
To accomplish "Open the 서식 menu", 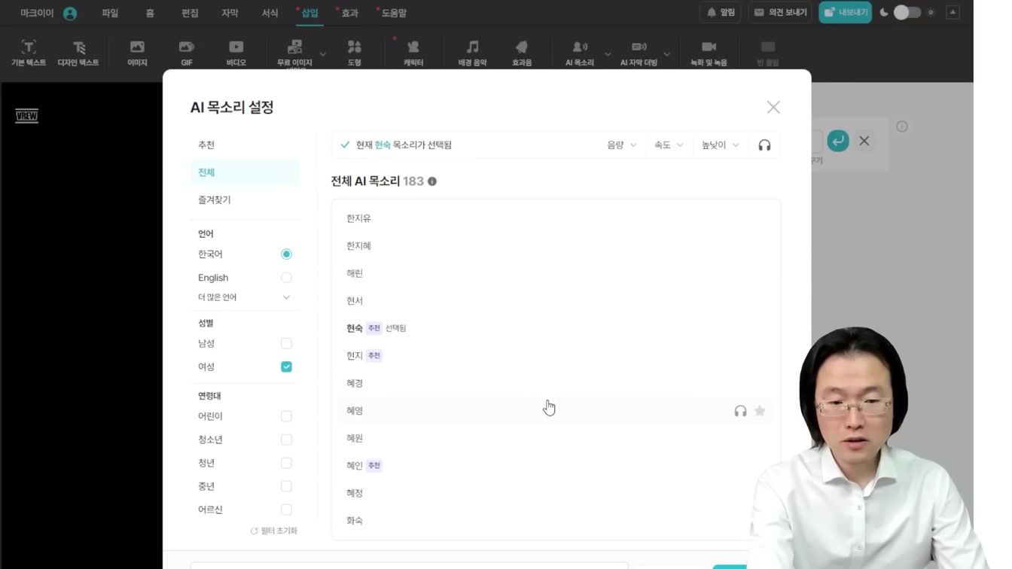I will (x=270, y=13).
